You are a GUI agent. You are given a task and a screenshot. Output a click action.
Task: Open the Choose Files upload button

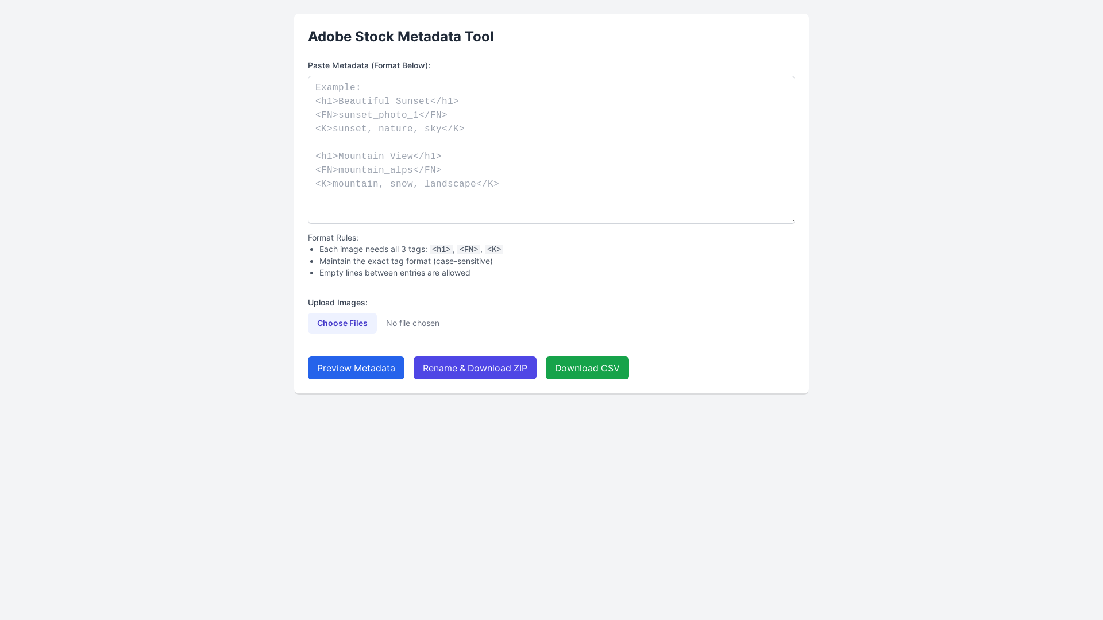[x=342, y=323]
